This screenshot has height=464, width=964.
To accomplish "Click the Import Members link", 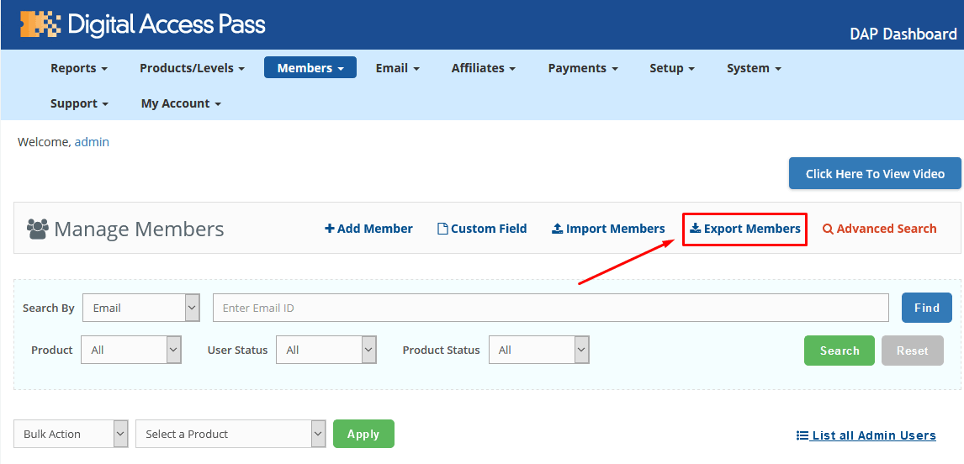I will (x=608, y=229).
